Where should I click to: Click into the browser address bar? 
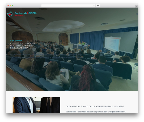[68, 5]
